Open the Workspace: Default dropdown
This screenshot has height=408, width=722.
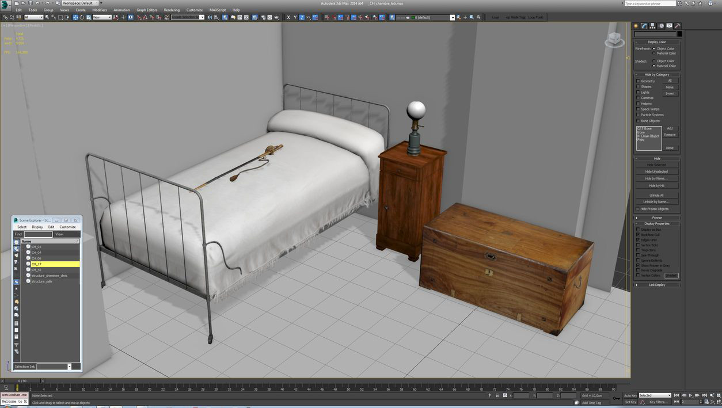click(x=80, y=3)
